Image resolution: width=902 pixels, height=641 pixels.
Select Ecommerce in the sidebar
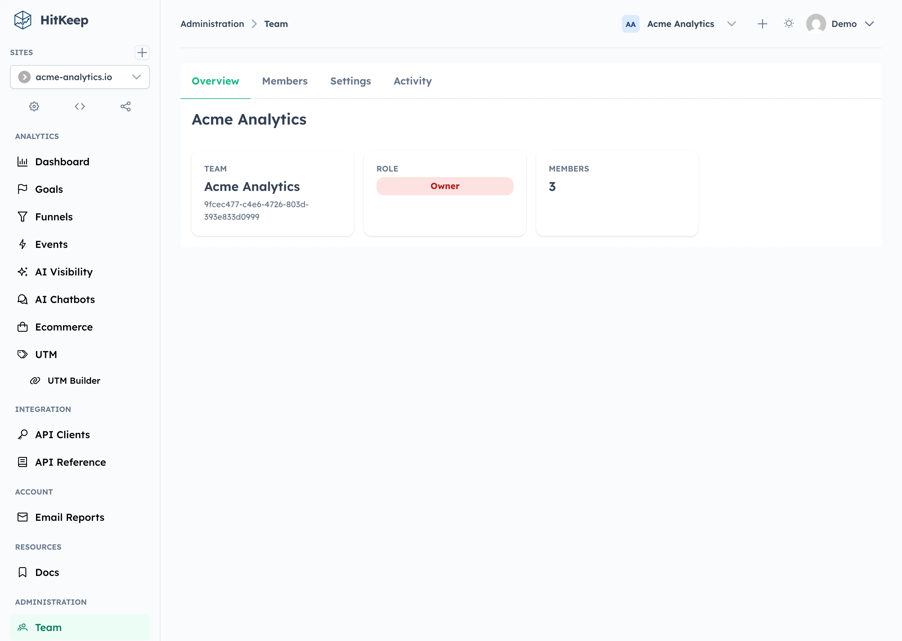click(x=64, y=327)
